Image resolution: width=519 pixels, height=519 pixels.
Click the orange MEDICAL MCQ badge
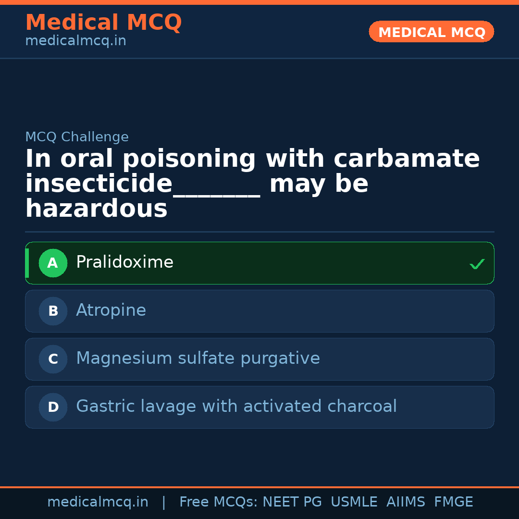tap(431, 32)
